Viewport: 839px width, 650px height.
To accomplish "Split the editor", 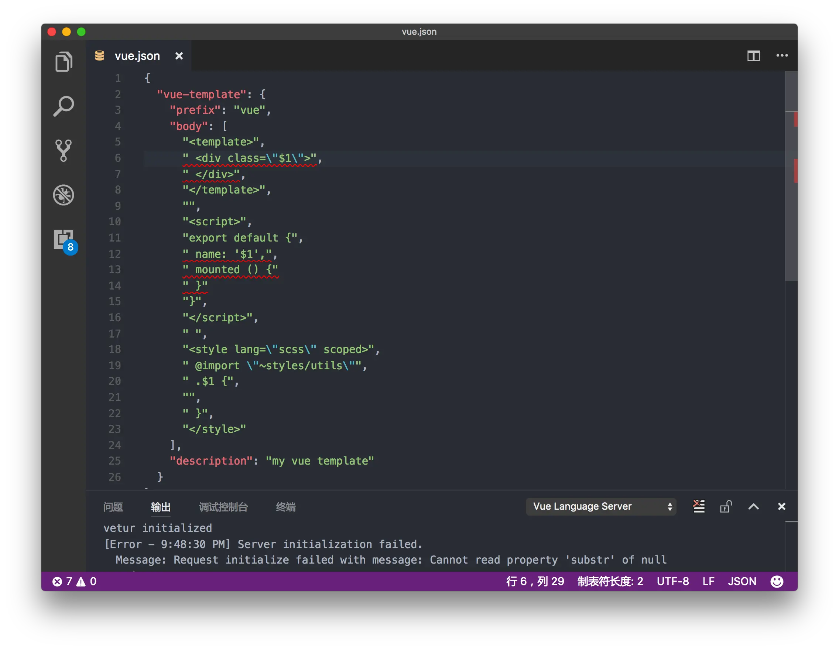I will click(x=754, y=56).
